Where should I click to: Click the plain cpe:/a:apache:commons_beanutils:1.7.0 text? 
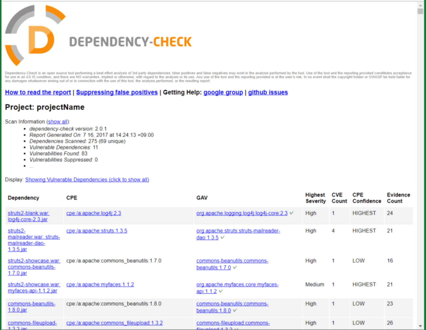tap(114, 261)
